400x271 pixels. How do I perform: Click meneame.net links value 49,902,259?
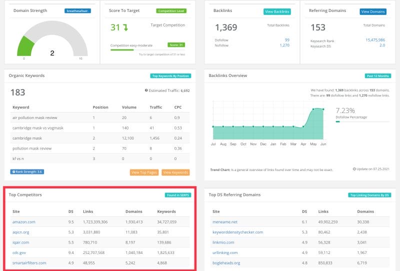coord(328,222)
